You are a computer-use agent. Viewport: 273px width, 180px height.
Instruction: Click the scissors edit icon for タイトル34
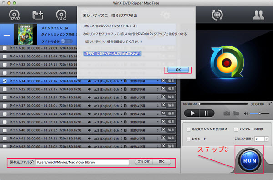pyautogui.click(x=163, y=81)
